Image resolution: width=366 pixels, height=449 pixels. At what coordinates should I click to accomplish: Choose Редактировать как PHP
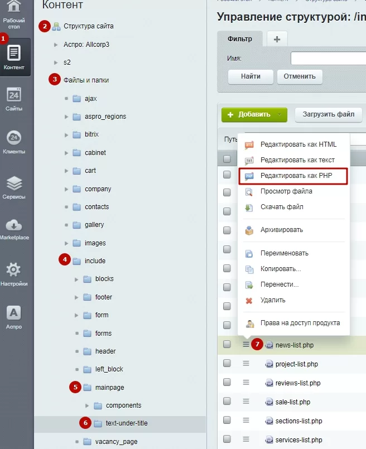(x=293, y=176)
